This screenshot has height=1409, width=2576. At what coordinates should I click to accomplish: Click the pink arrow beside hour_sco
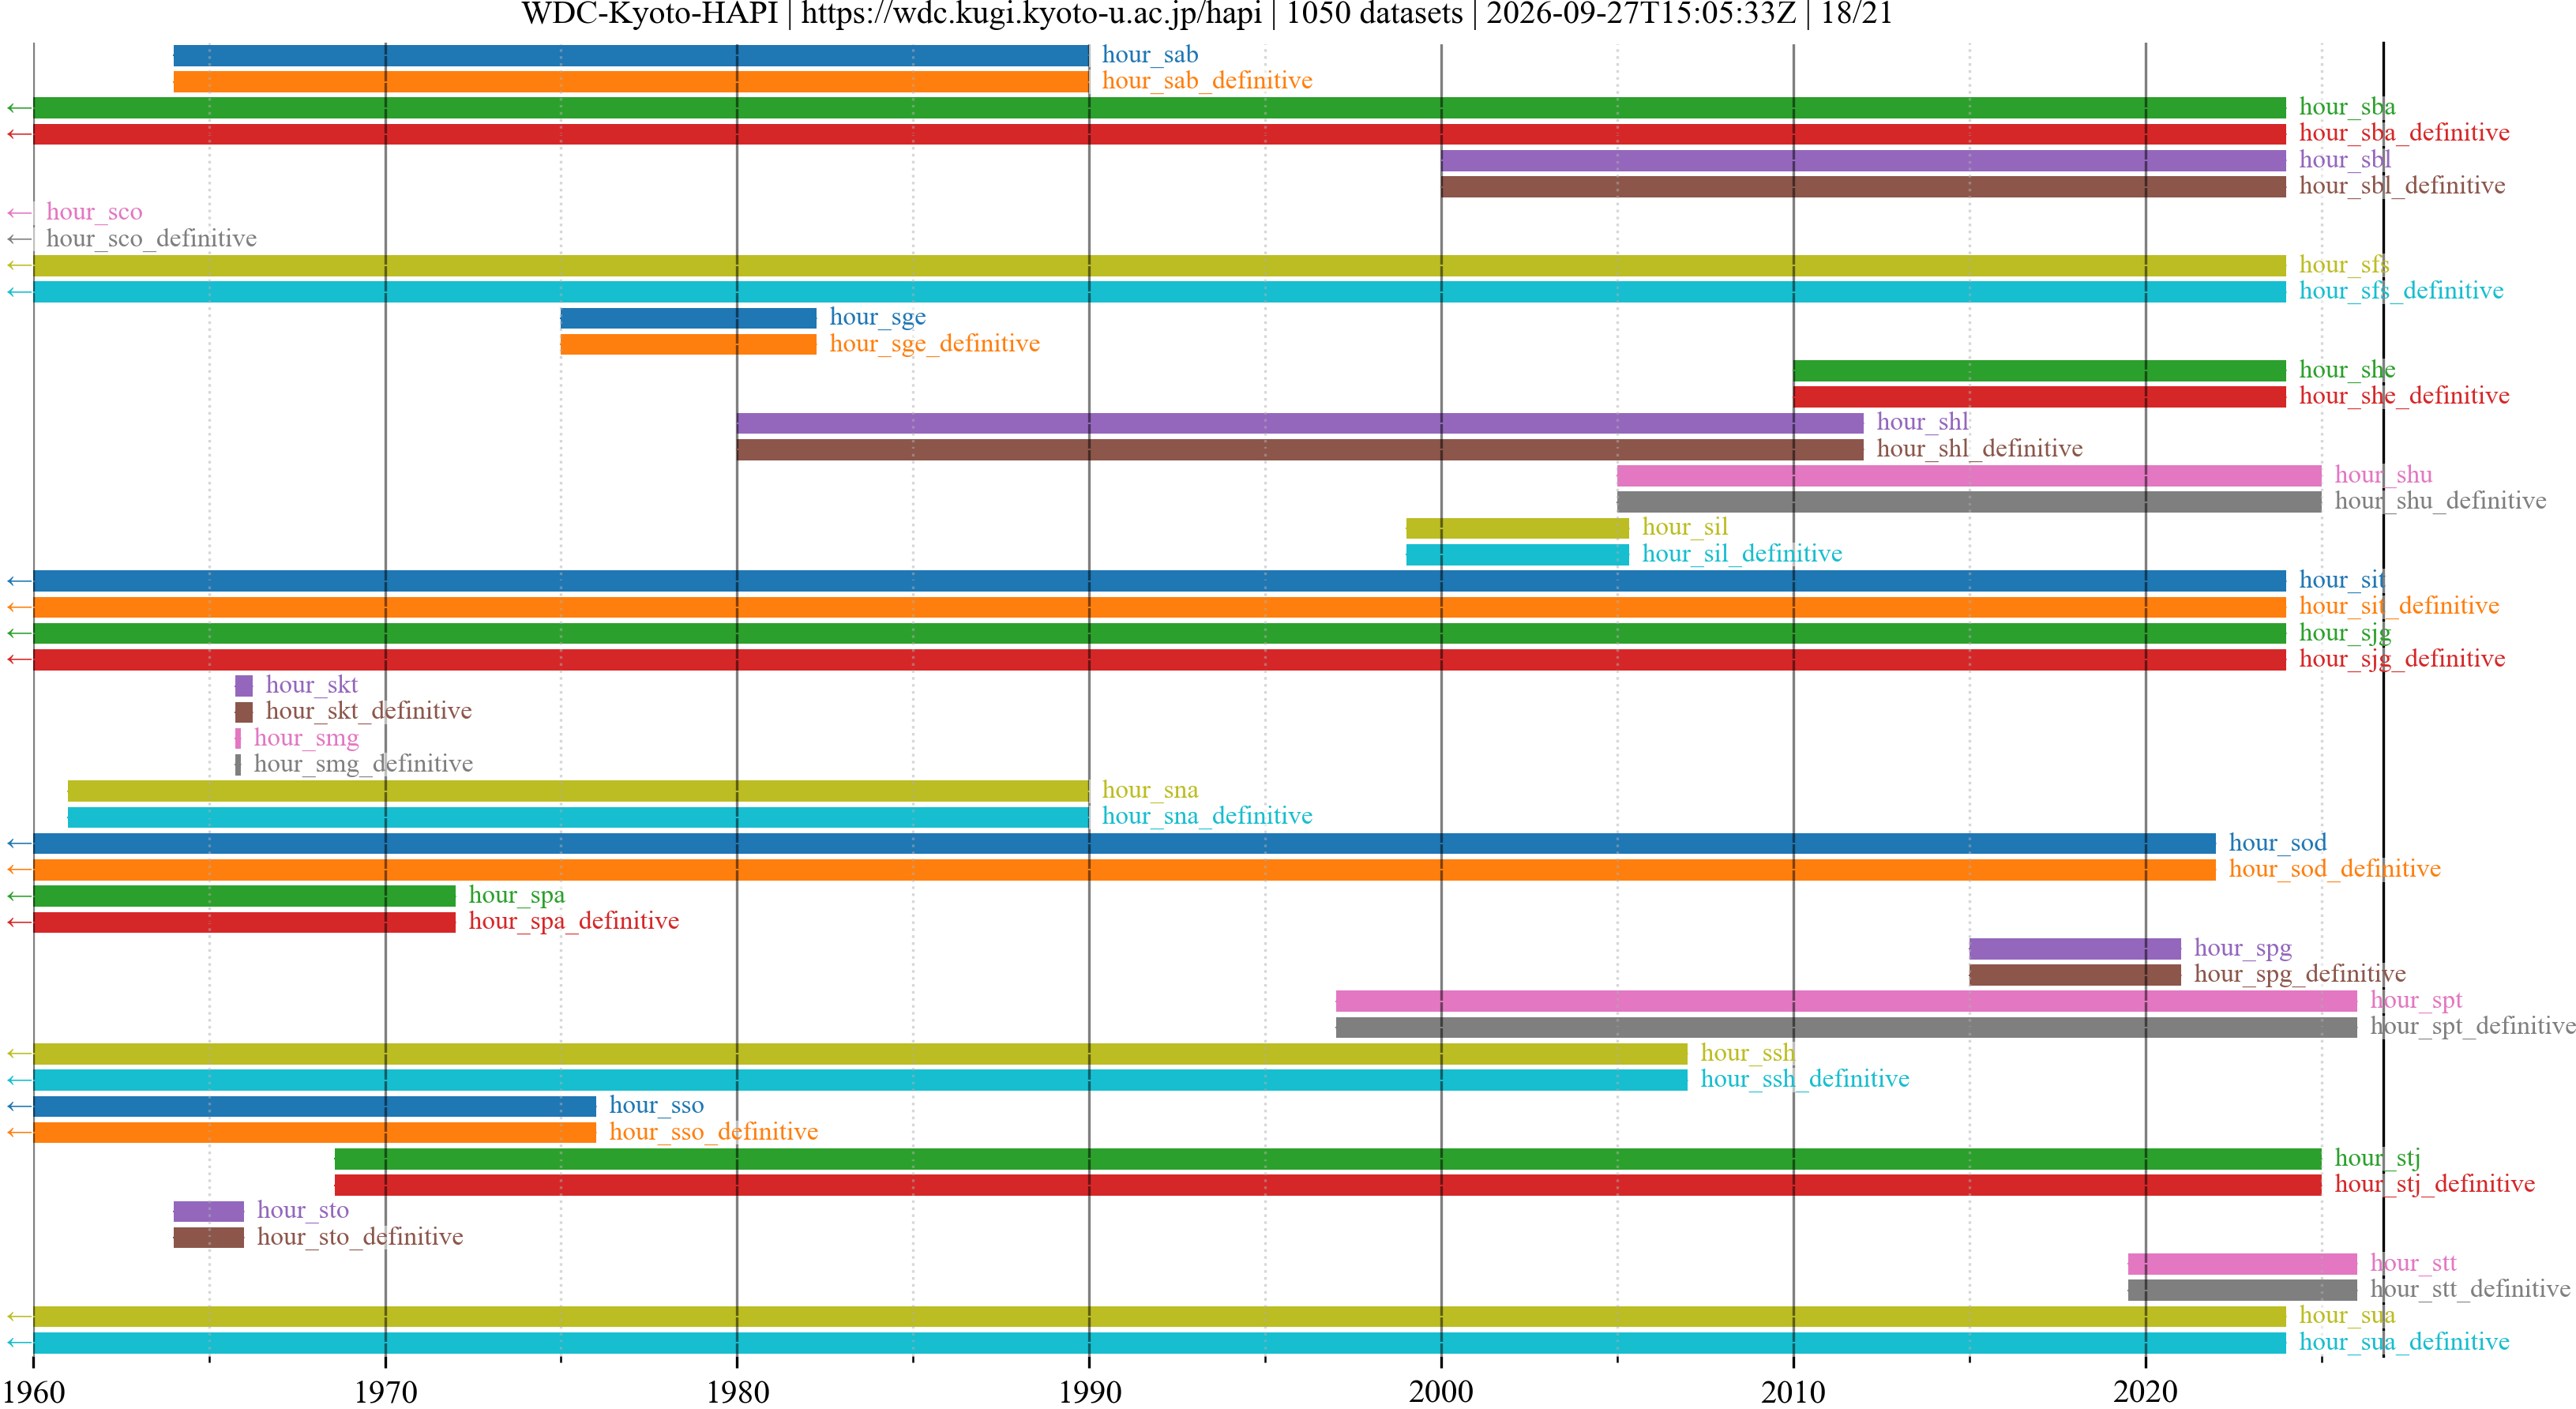point(19,213)
